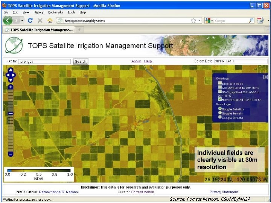Viewport: 271px width, 203px height.
Task: Open the Google search engine selector
Action: point(209,21)
